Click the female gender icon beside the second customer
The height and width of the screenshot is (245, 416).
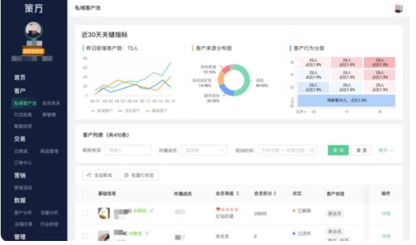coord(147,234)
